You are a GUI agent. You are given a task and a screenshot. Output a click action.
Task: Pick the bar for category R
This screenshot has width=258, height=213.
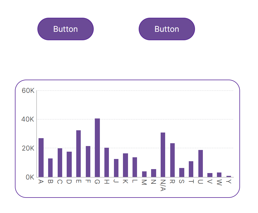[x=172, y=160]
